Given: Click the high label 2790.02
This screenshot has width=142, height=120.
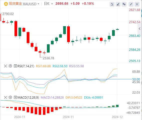Looking at the screenshot, I should click(x=8, y=14).
